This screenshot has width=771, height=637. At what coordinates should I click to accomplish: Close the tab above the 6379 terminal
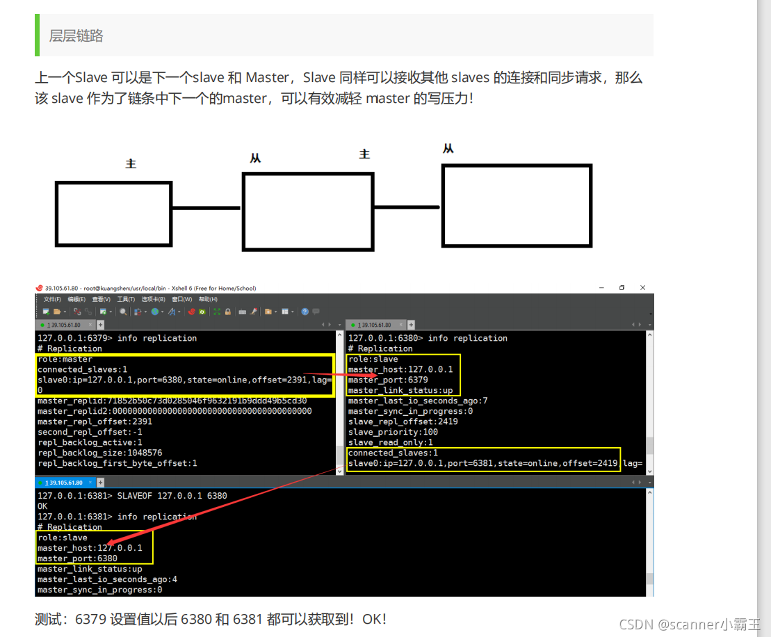90,325
